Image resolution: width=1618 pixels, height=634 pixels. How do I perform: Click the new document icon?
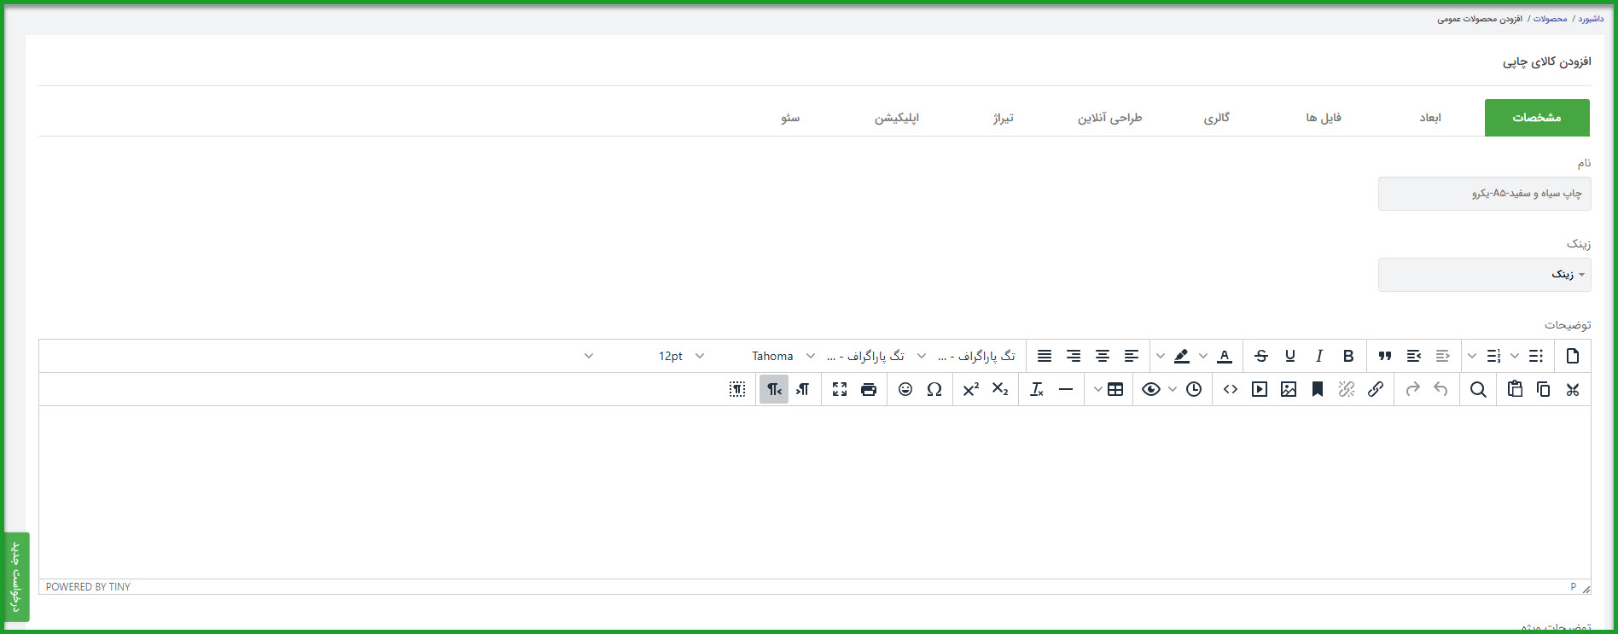coord(1573,356)
